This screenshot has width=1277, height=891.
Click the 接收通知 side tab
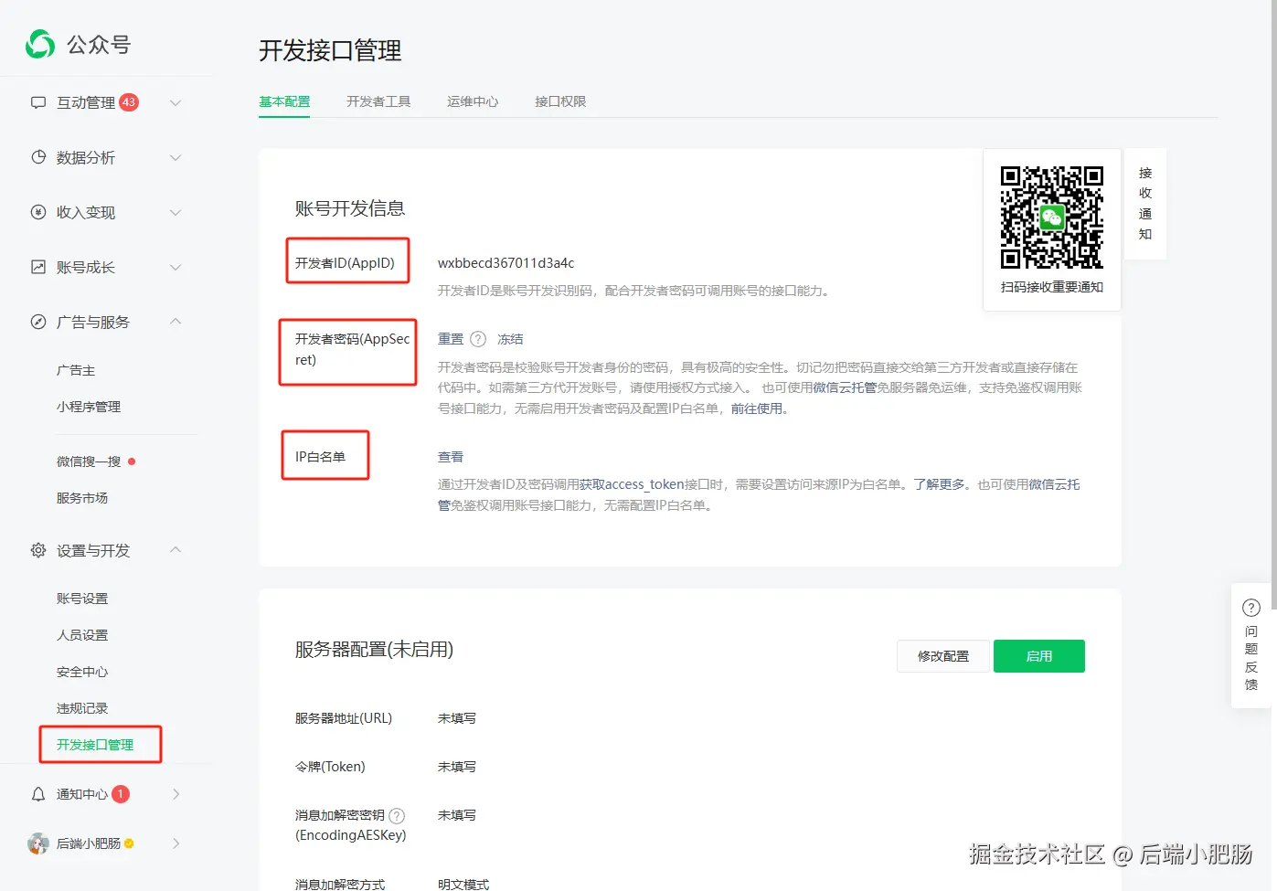(1145, 204)
